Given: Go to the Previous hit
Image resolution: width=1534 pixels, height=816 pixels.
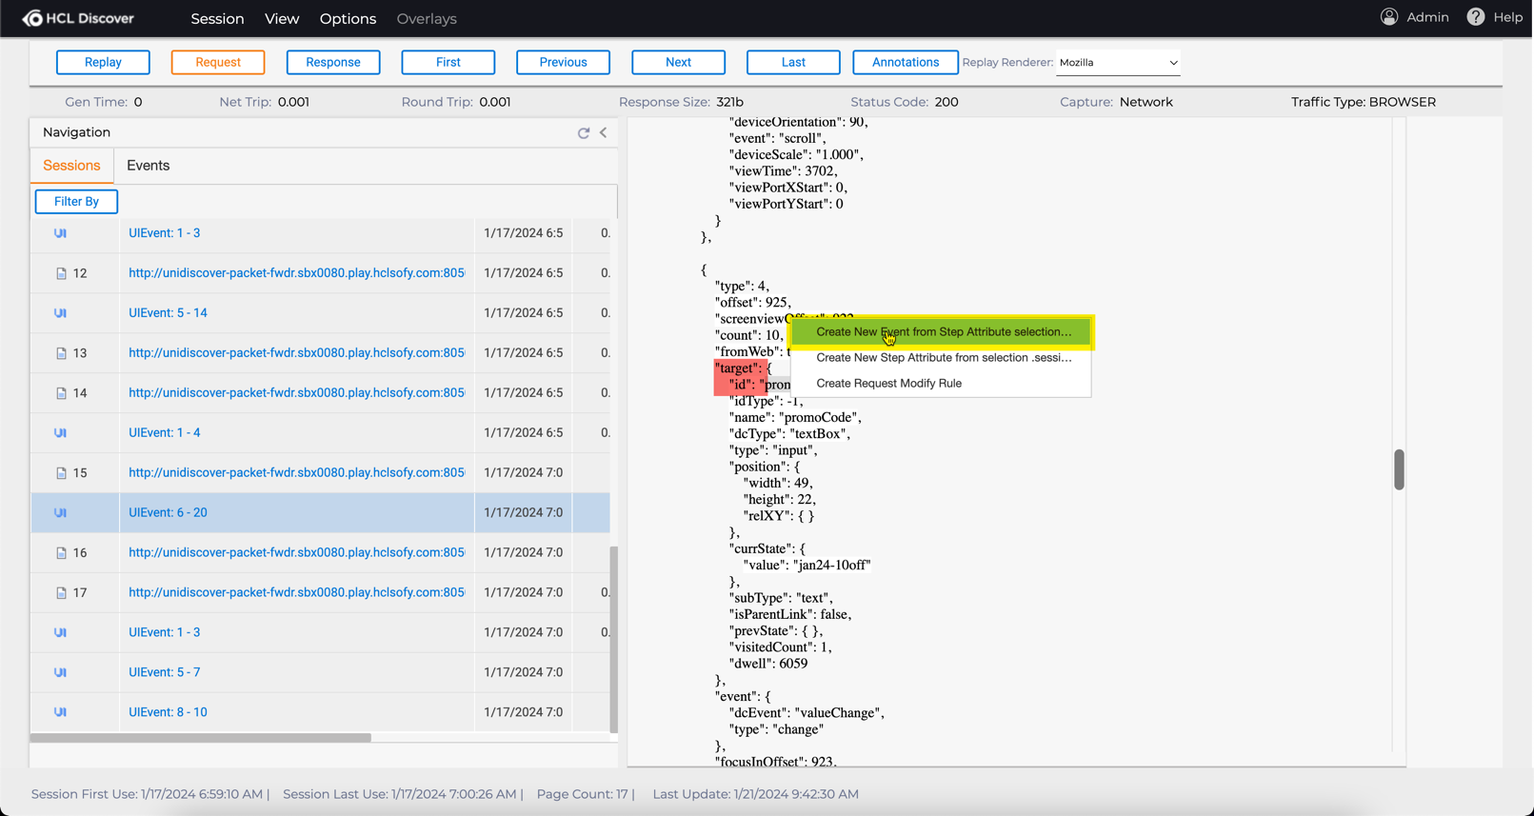Looking at the screenshot, I should tap(564, 63).
